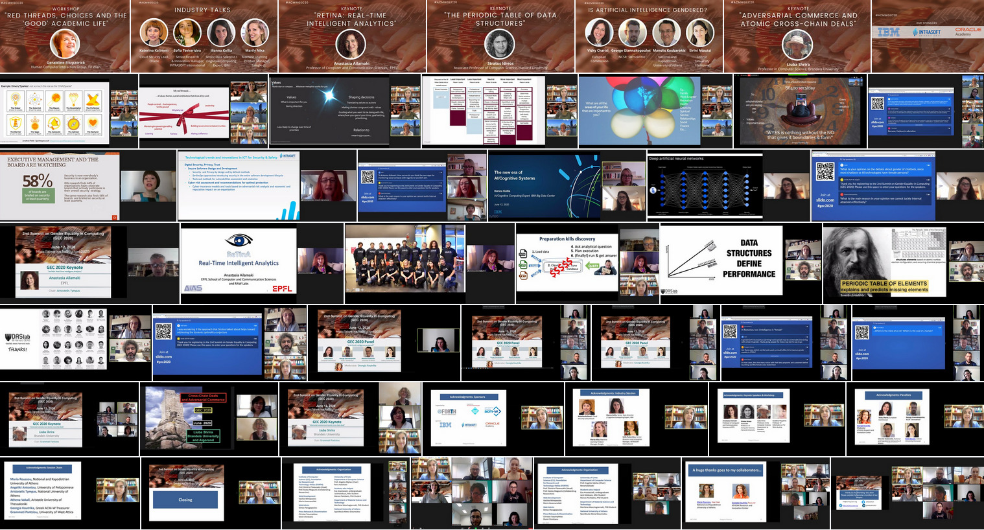Click 'THE PERIODIC TABLE OF DATA STRUCTURES' banner title
Viewport: 984px width, 530px height.
pos(500,19)
